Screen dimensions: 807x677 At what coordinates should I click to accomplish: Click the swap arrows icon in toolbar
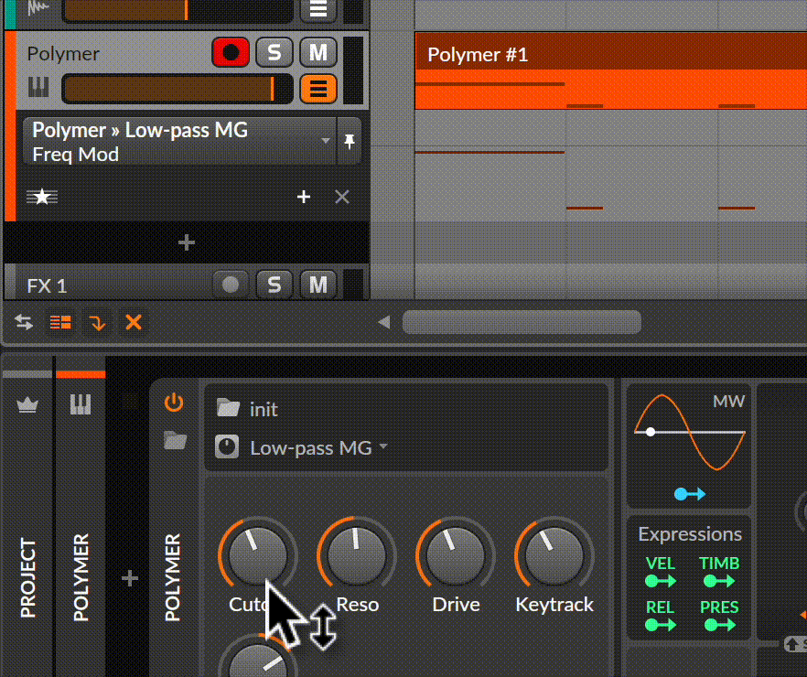(24, 323)
